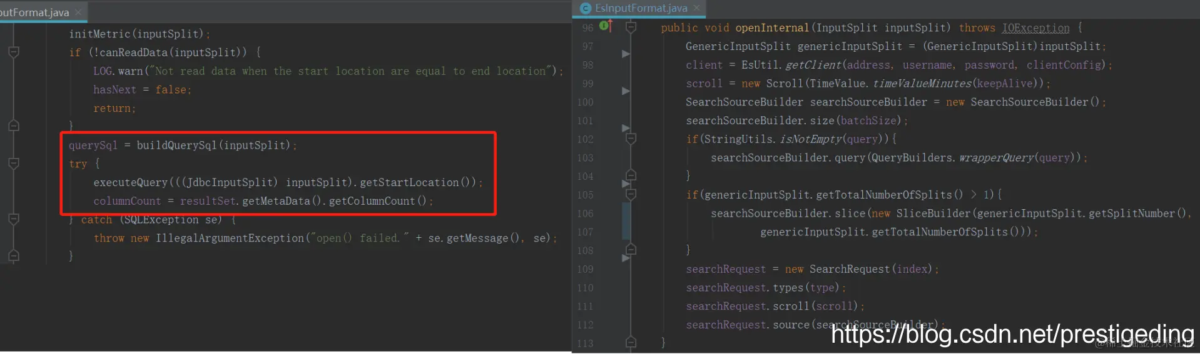Click 'searchRequest.scroll(scroll)' on line 111

(772, 306)
